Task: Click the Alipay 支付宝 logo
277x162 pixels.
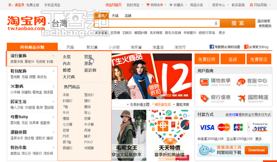Action: 260,129
